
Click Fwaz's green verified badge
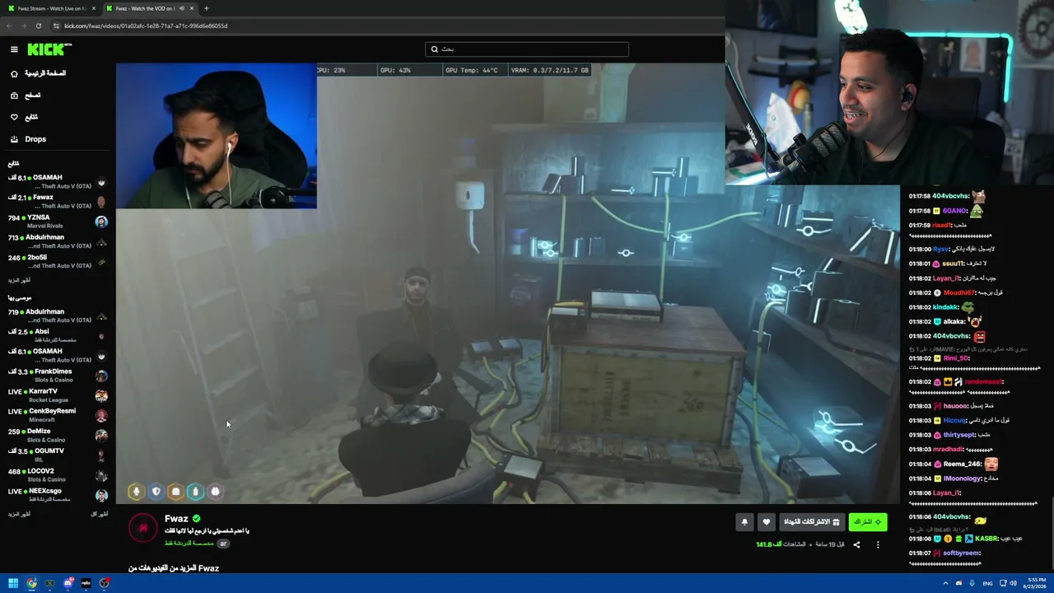point(196,519)
